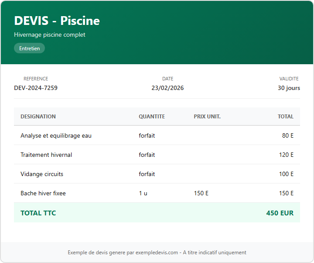Click the 450 EUR grand total
Viewport: 314px width, 263px height.
pos(280,213)
